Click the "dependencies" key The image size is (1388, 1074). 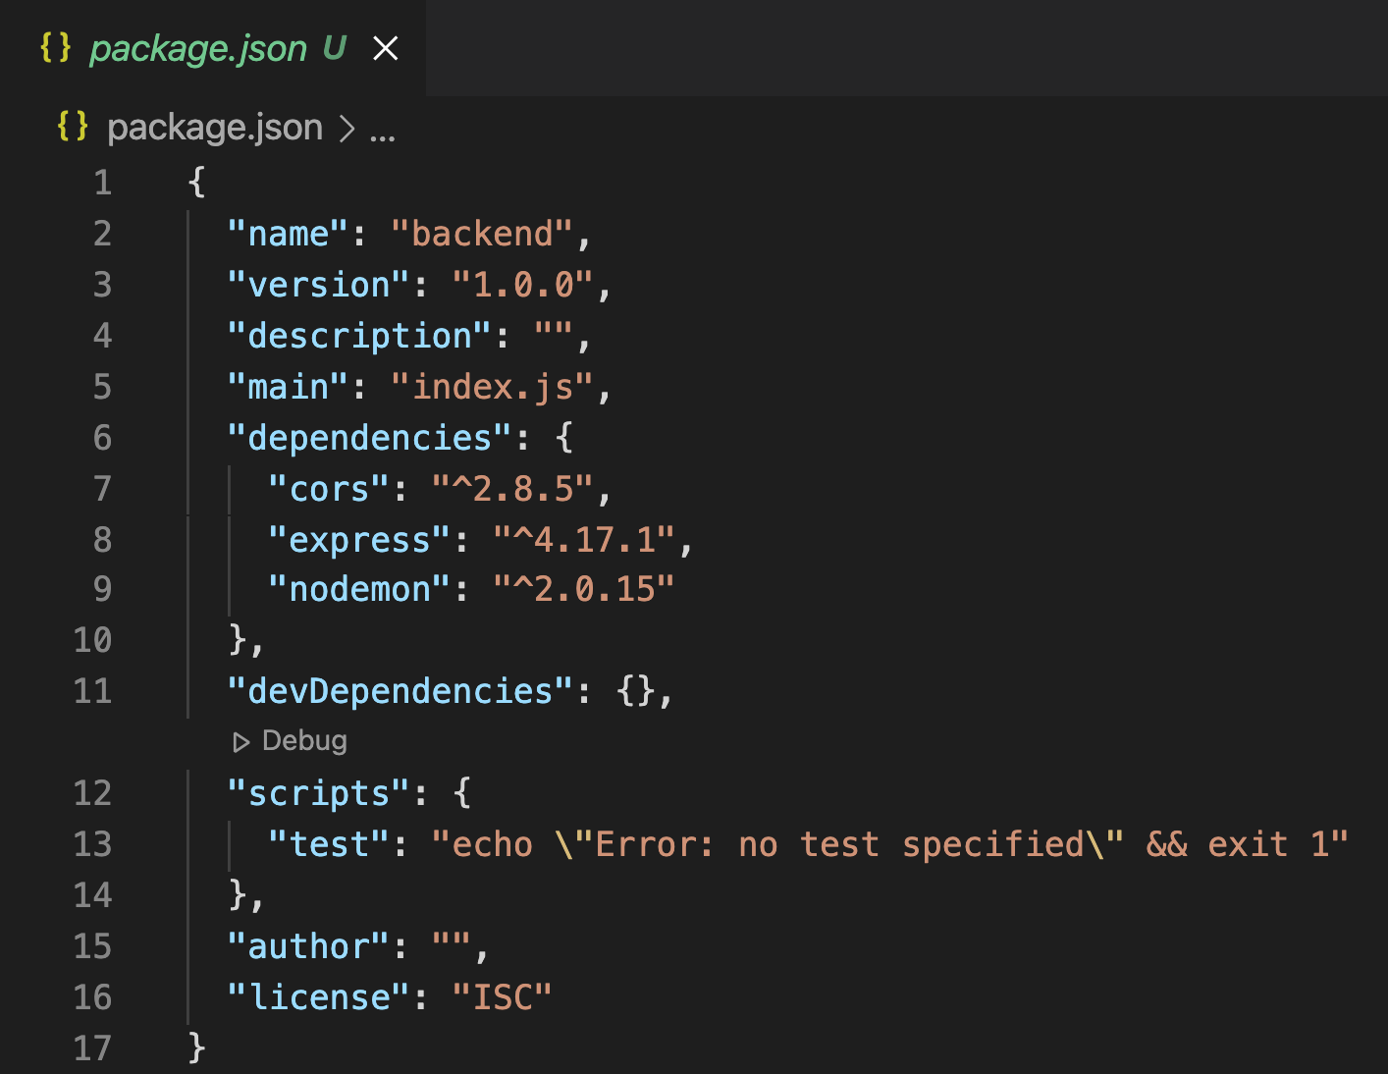tap(370, 438)
